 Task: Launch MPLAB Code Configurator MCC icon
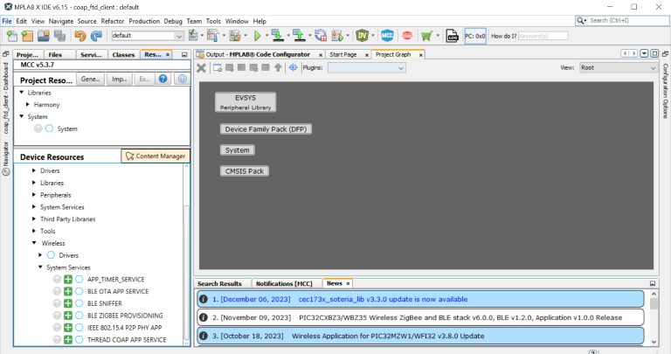point(387,36)
